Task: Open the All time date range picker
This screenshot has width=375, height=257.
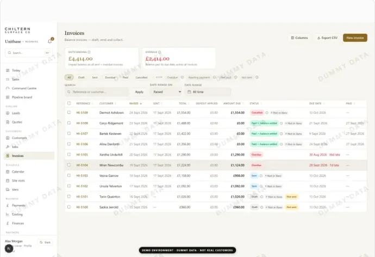Action: click(x=208, y=92)
